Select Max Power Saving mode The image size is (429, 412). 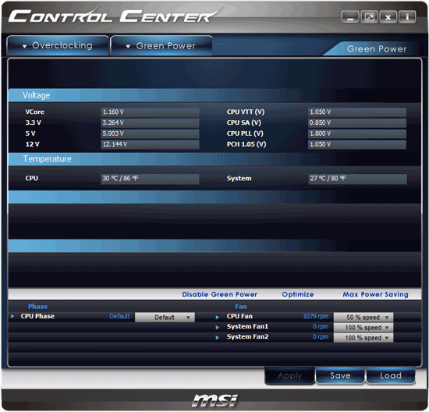point(375,294)
